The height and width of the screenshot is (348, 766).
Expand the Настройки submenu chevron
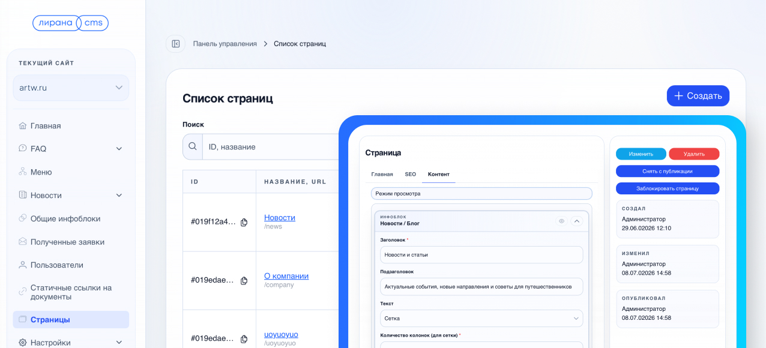pyautogui.click(x=119, y=343)
